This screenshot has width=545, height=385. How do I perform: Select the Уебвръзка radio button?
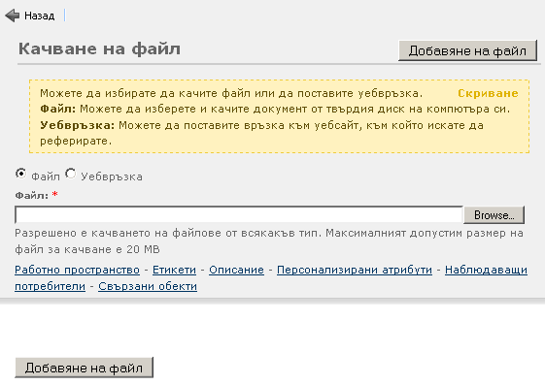coord(71,174)
